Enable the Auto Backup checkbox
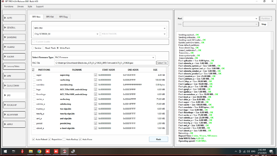The width and height of the screenshot is (277, 156). pos(64,139)
